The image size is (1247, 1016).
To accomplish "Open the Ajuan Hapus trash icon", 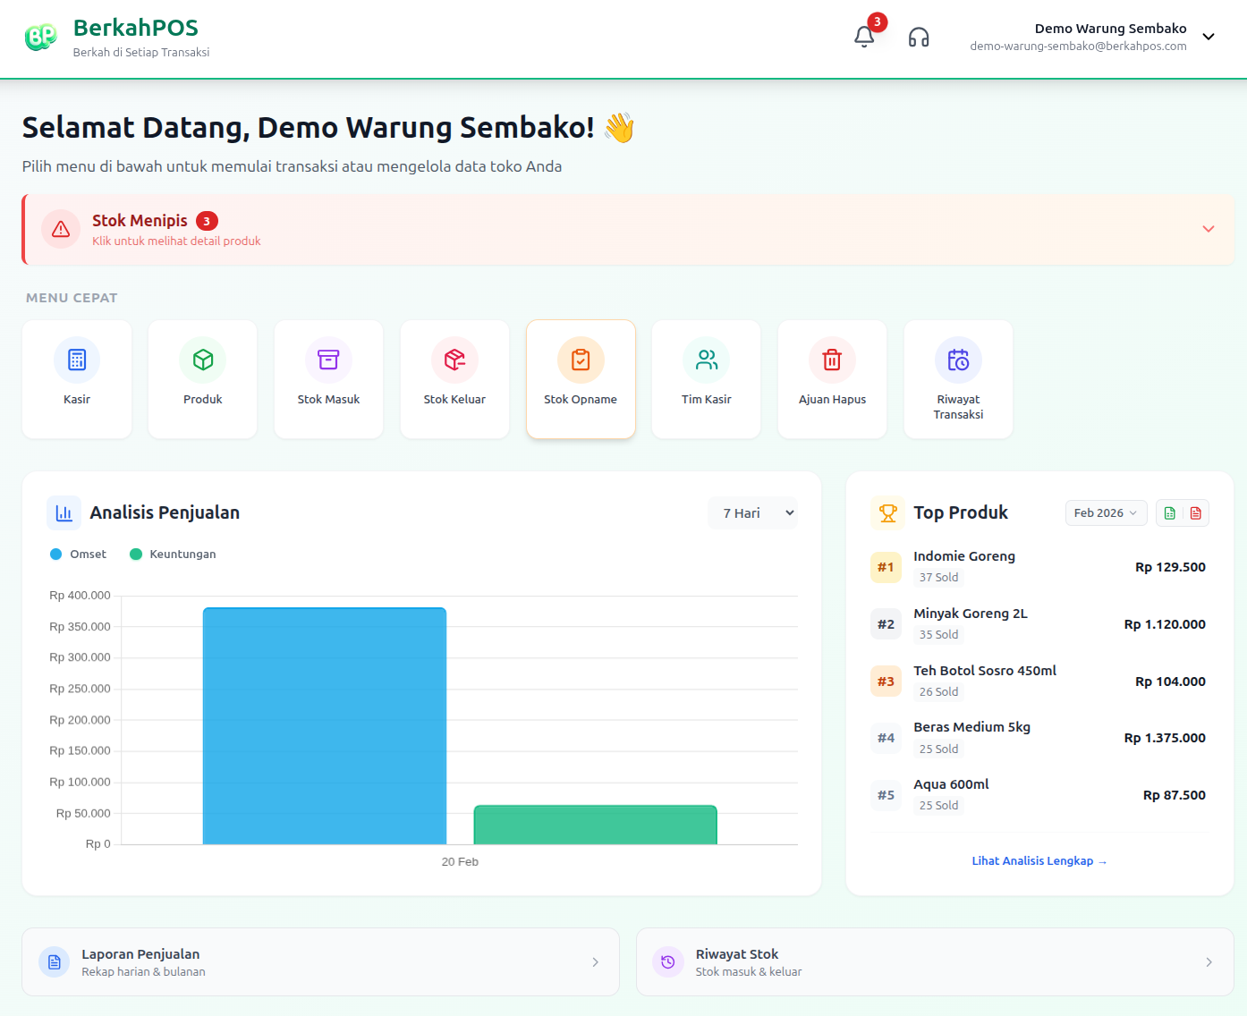I will [x=832, y=360].
